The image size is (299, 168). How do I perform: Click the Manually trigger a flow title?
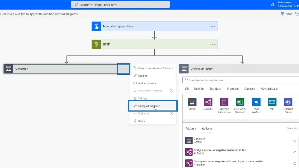click(118, 26)
